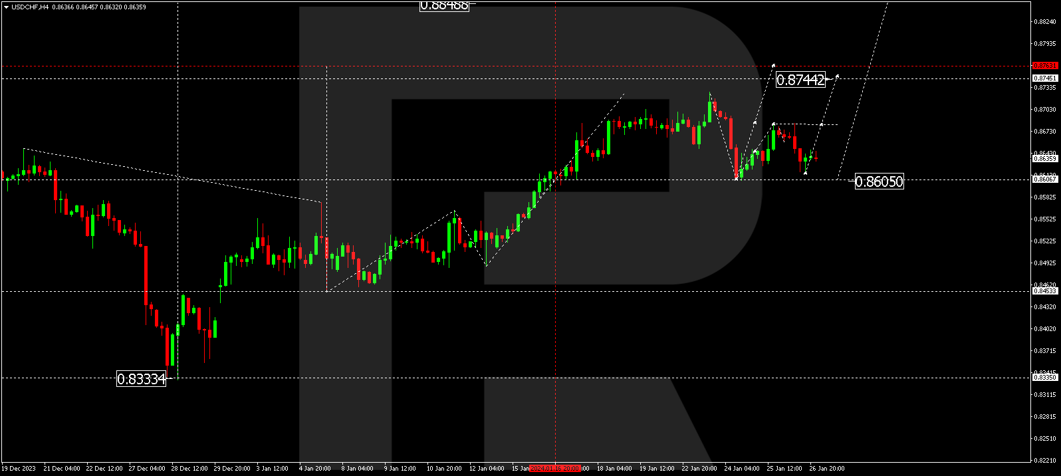Click the current price 0.86359 axis marker
The image size is (1061, 476).
click(x=1044, y=158)
